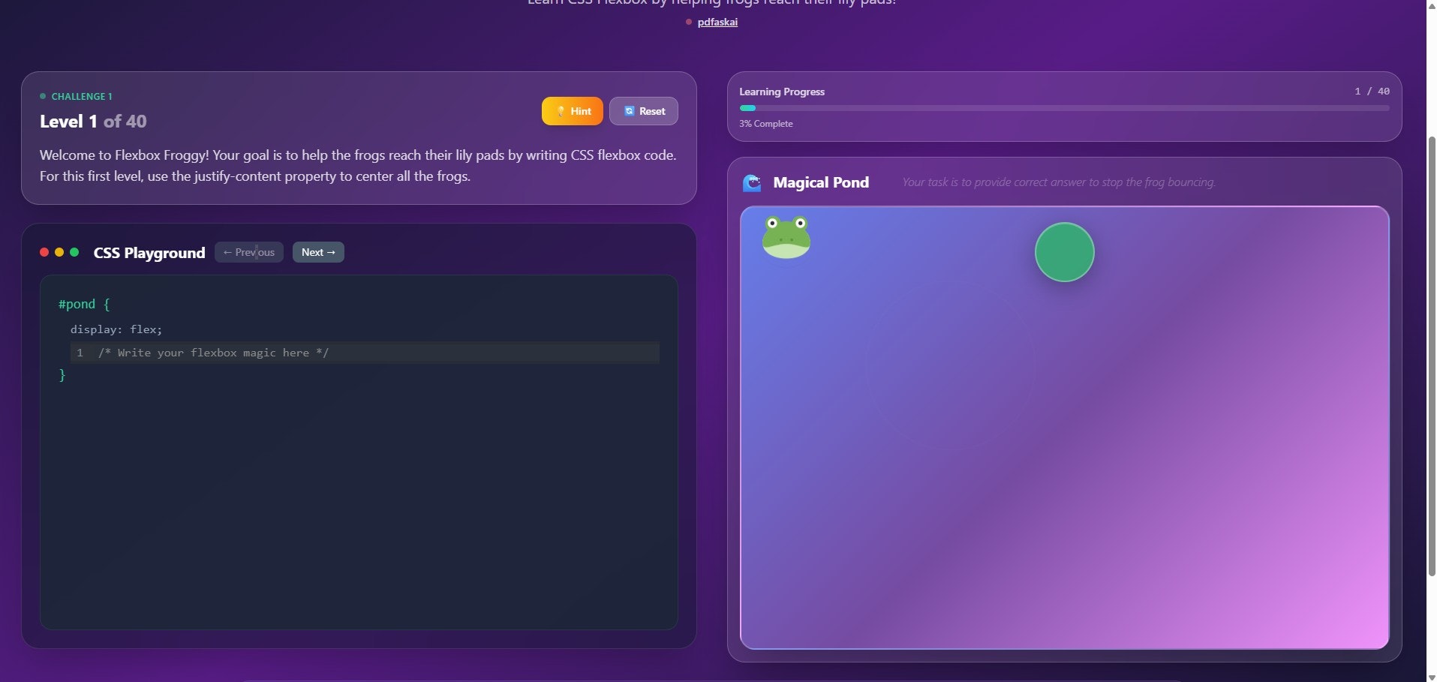Image resolution: width=1437 pixels, height=682 pixels.
Task: Click the red dot in CSS Playground header
Action: point(44,253)
